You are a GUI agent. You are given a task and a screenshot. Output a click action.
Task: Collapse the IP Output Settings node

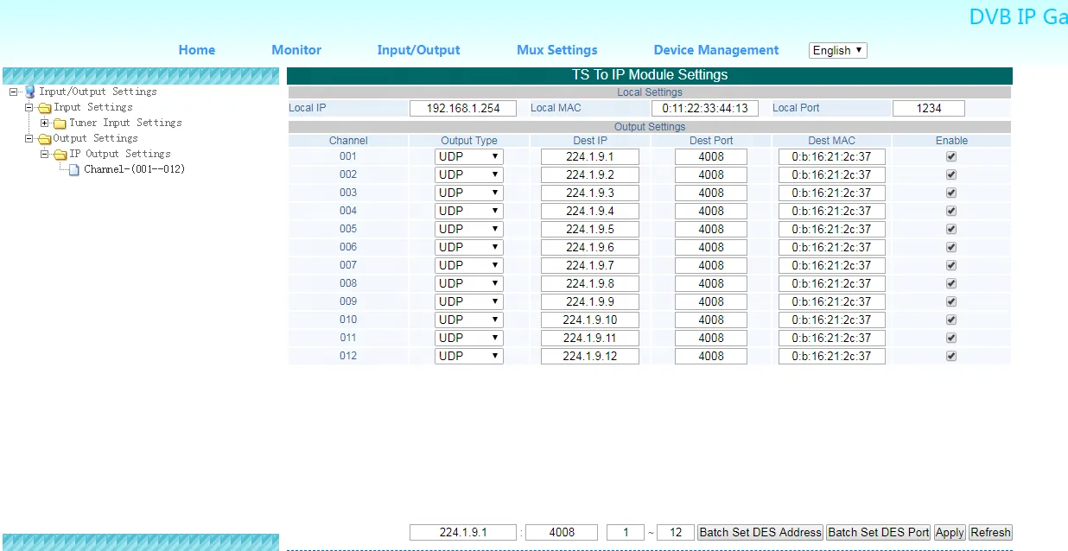pos(44,155)
